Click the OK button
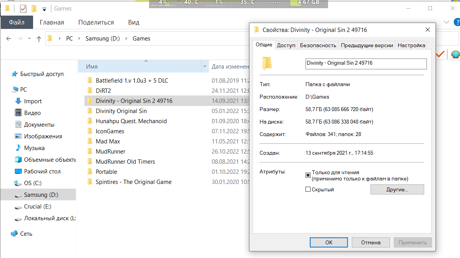 328,242
